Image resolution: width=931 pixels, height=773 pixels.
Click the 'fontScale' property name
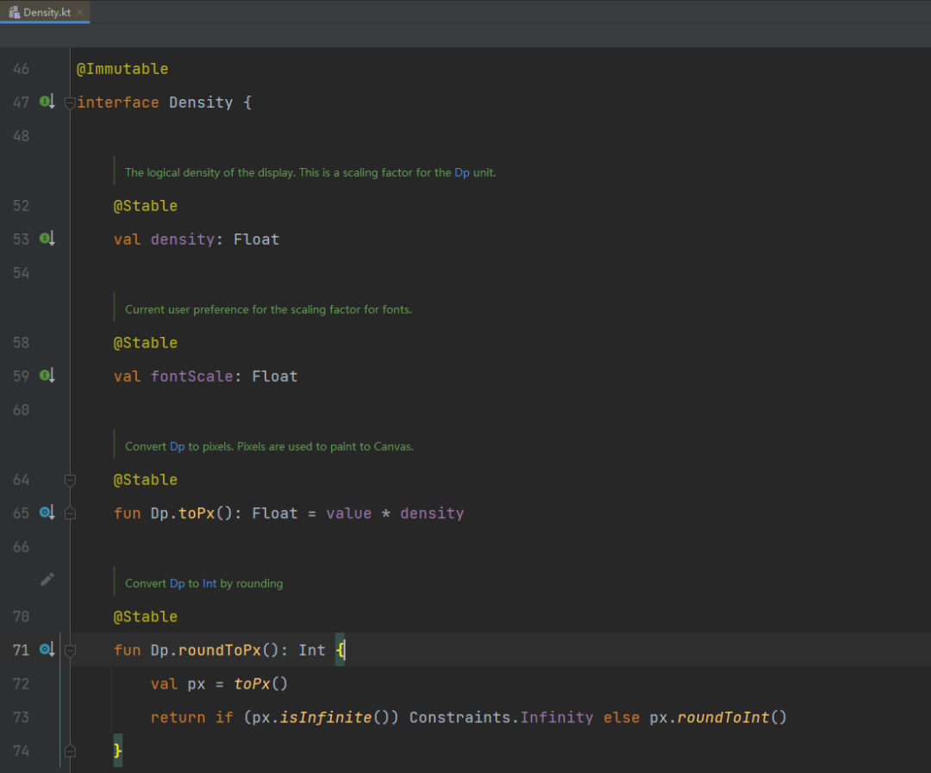pyautogui.click(x=191, y=377)
